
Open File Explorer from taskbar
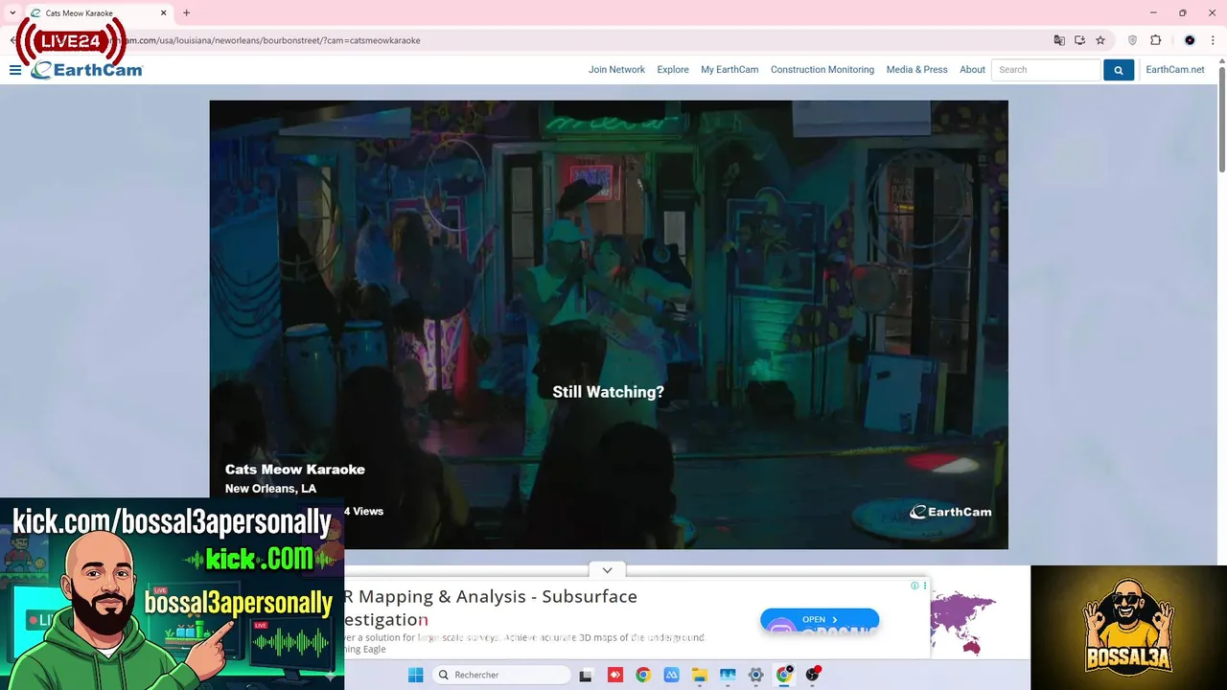click(699, 675)
